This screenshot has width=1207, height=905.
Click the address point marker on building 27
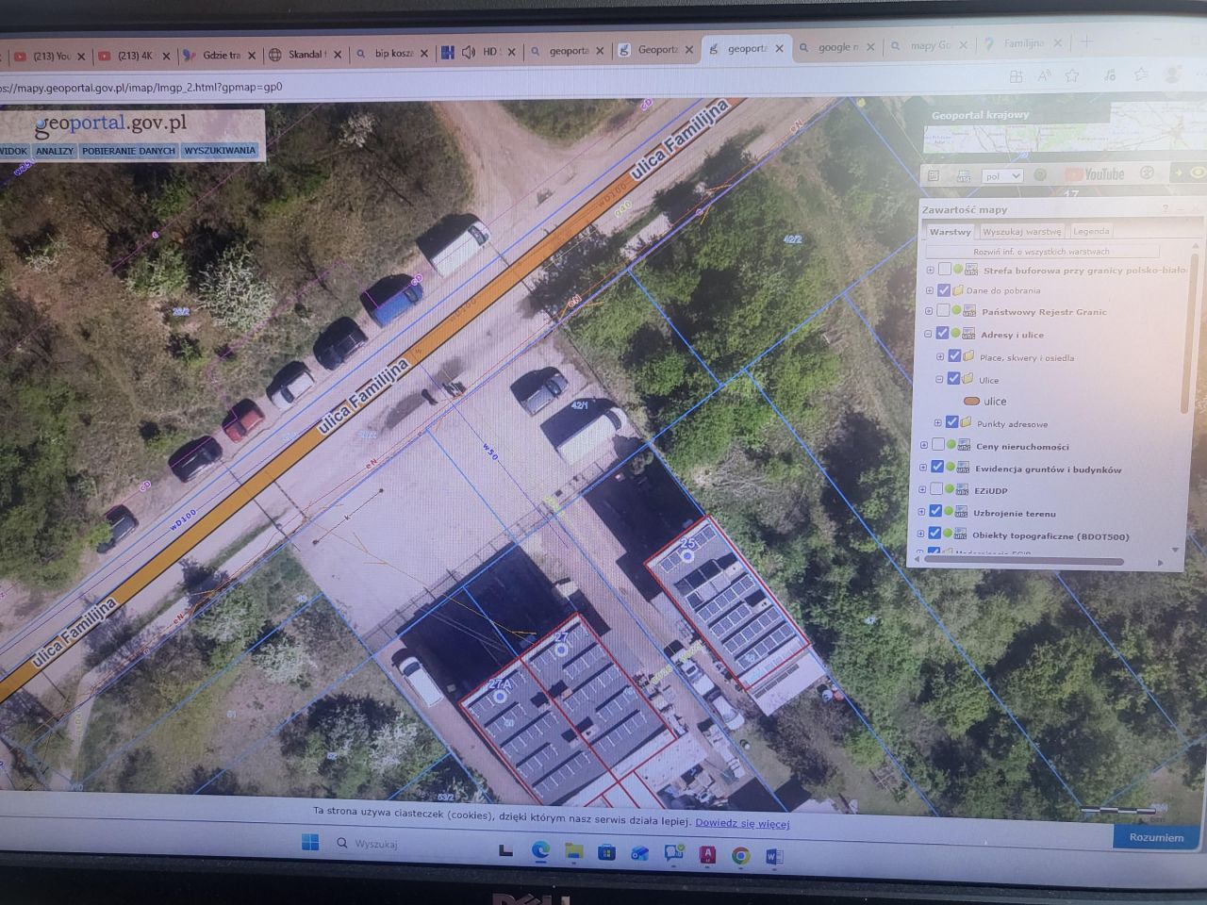[x=563, y=650]
